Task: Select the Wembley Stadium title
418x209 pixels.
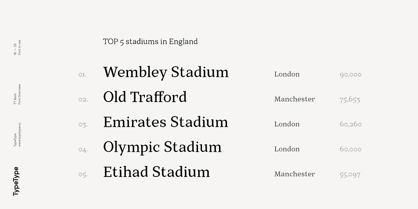Action: tap(166, 73)
